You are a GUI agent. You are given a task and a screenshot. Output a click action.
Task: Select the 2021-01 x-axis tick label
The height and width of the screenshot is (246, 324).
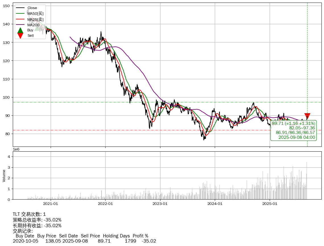click(51, 204)
